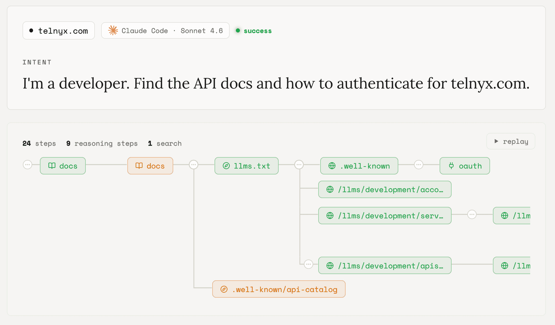Screen dimensions: 555x325
Task: Click the Claude starburst logo icon
Action: 113,30
